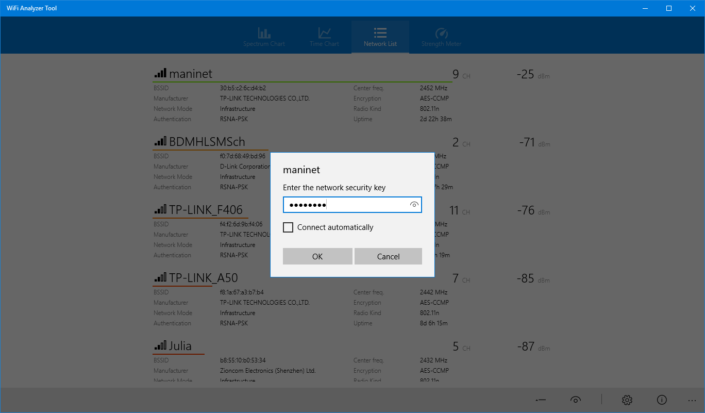
Task: Open the radar scan icon in the bottom bar
Action: point(575,400)
